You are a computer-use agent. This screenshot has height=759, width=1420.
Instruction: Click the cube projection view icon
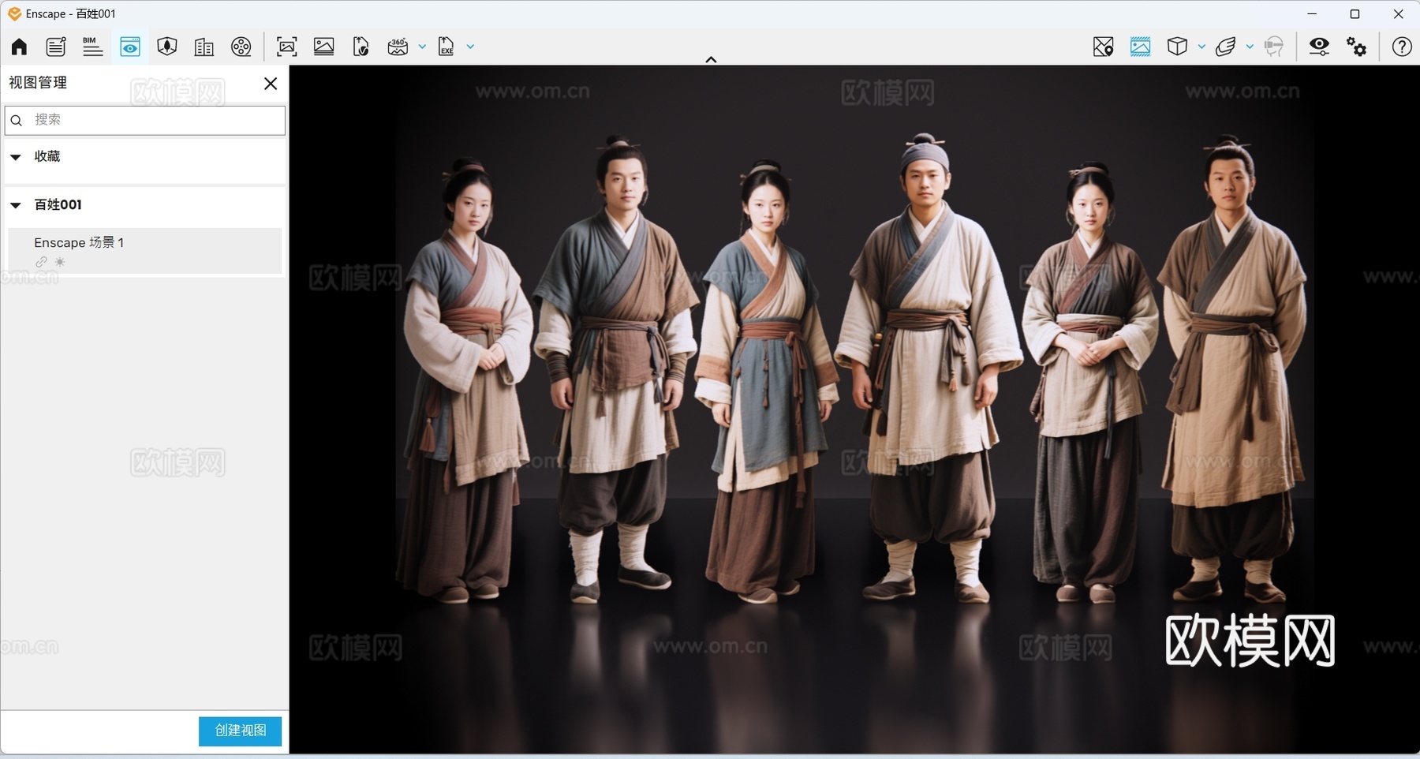tap(1177, 47)
